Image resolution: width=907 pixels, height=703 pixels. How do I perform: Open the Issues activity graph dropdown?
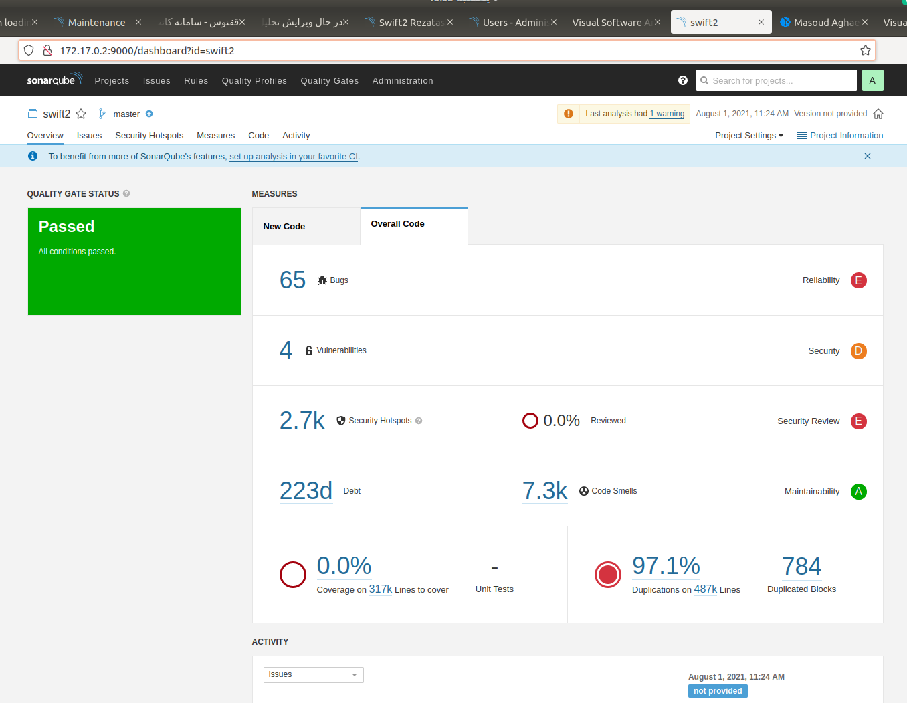[x=313, y=674]
